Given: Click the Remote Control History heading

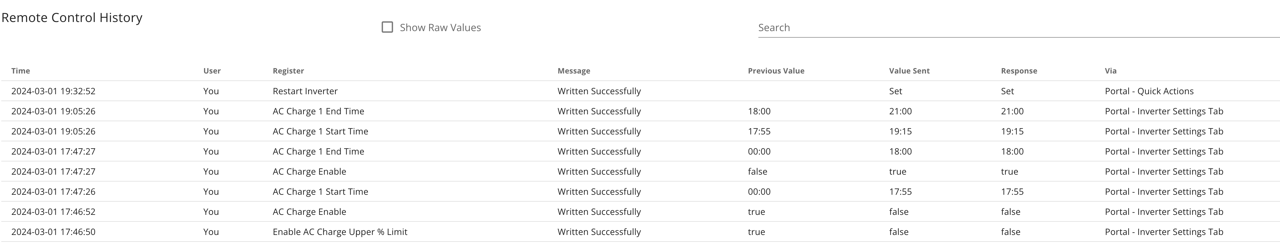Looking at the screenshot, I should [72, 17].
